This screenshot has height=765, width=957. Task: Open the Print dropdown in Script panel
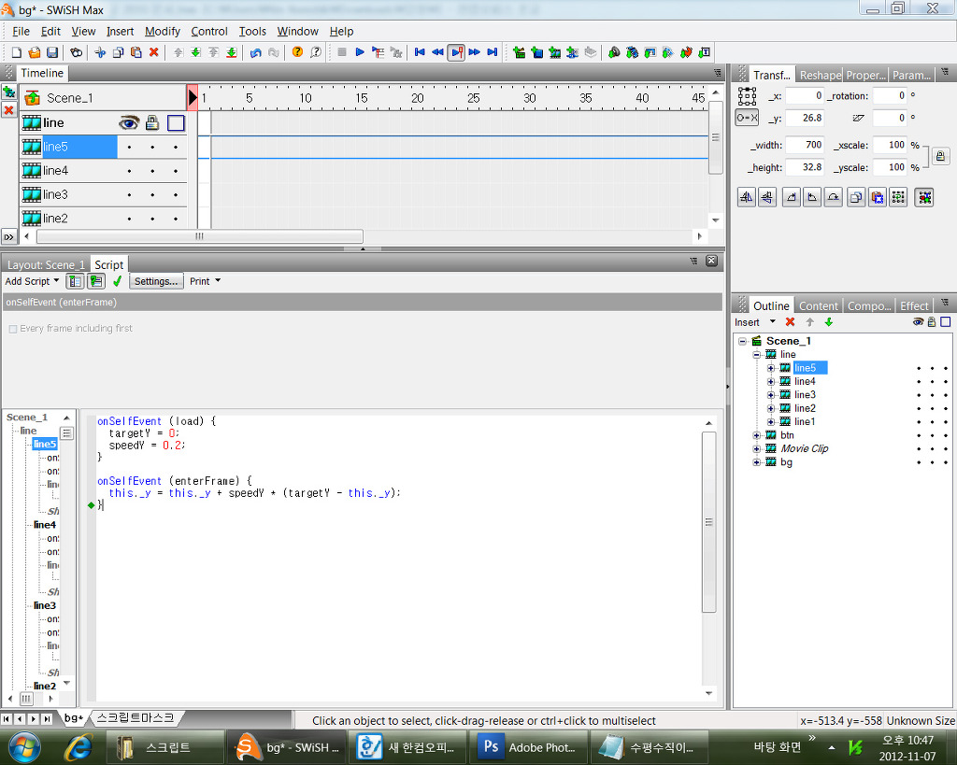pyautogui.click(x=205, y=281)
